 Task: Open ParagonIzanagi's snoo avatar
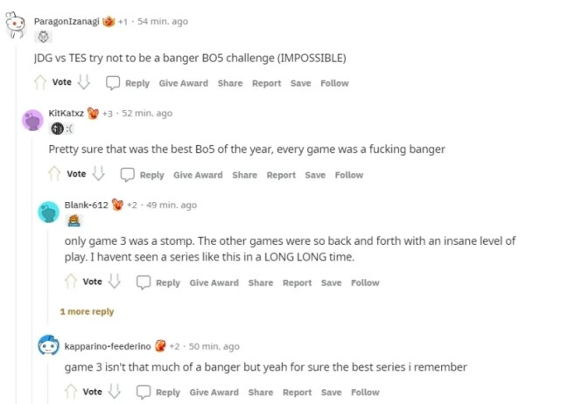[15, 24]
